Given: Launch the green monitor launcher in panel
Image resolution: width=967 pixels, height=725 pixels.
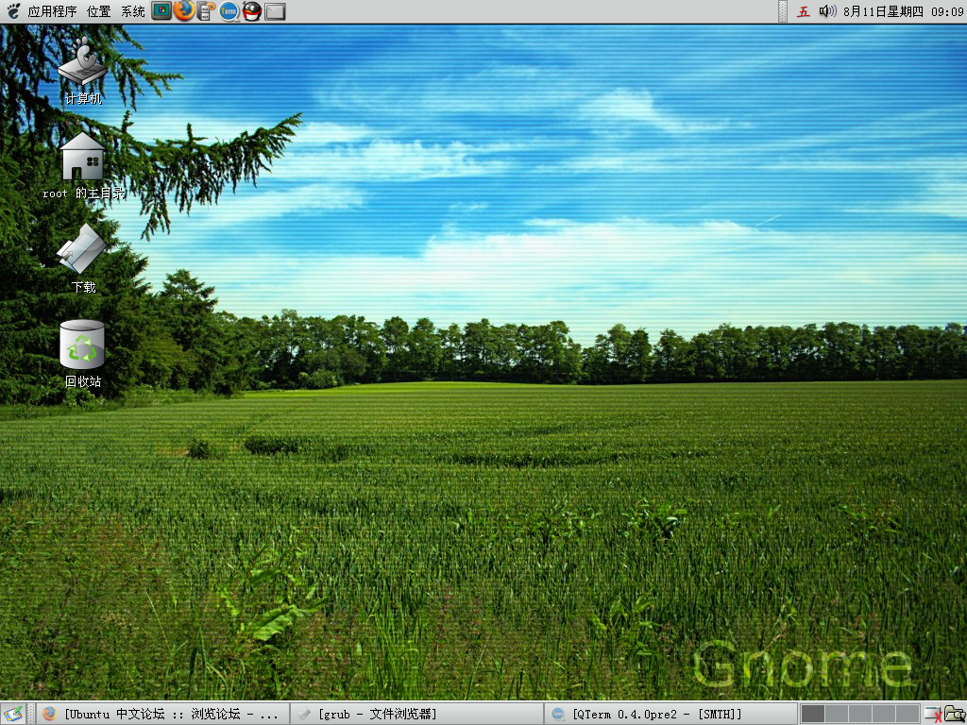Looking at the screenshot, I should pos(161,10).
